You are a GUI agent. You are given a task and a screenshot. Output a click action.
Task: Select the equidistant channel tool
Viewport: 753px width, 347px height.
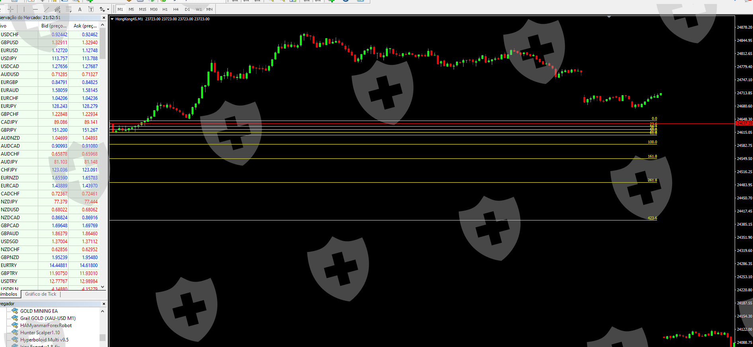[58, 9]
